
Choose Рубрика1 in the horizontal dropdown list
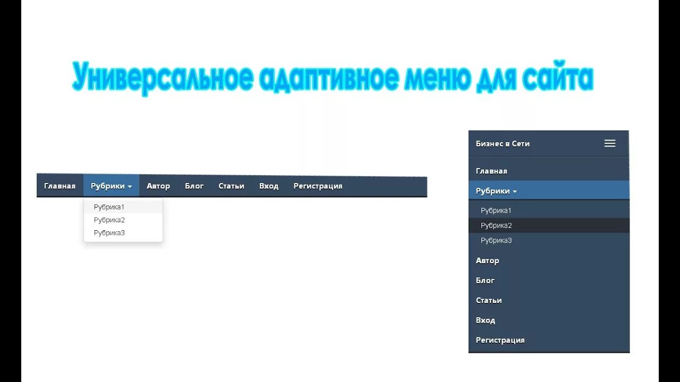pyautogui.click(x=123, y=207)
